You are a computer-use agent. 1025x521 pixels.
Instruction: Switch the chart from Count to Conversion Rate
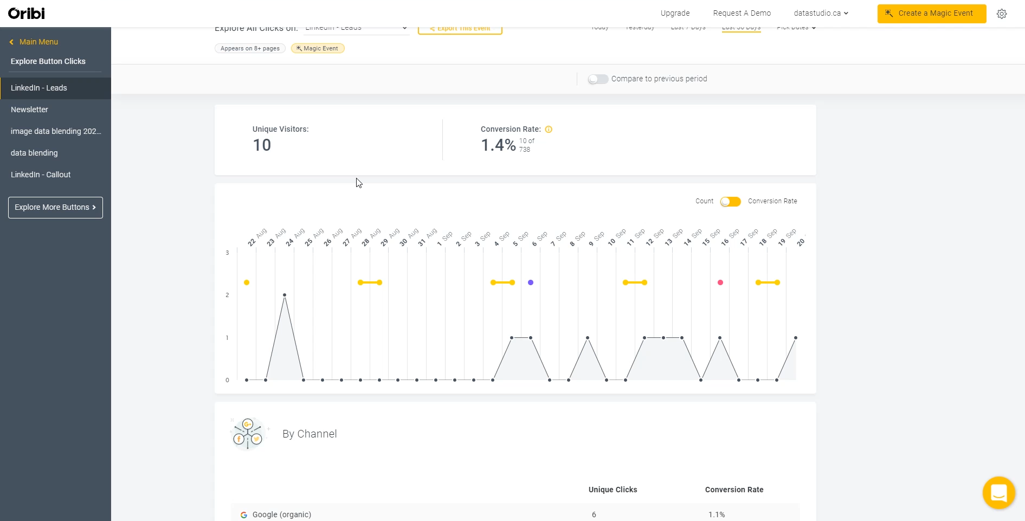(731, 201)
